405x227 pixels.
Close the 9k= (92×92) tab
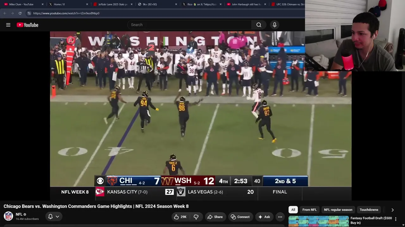[176, 4]
